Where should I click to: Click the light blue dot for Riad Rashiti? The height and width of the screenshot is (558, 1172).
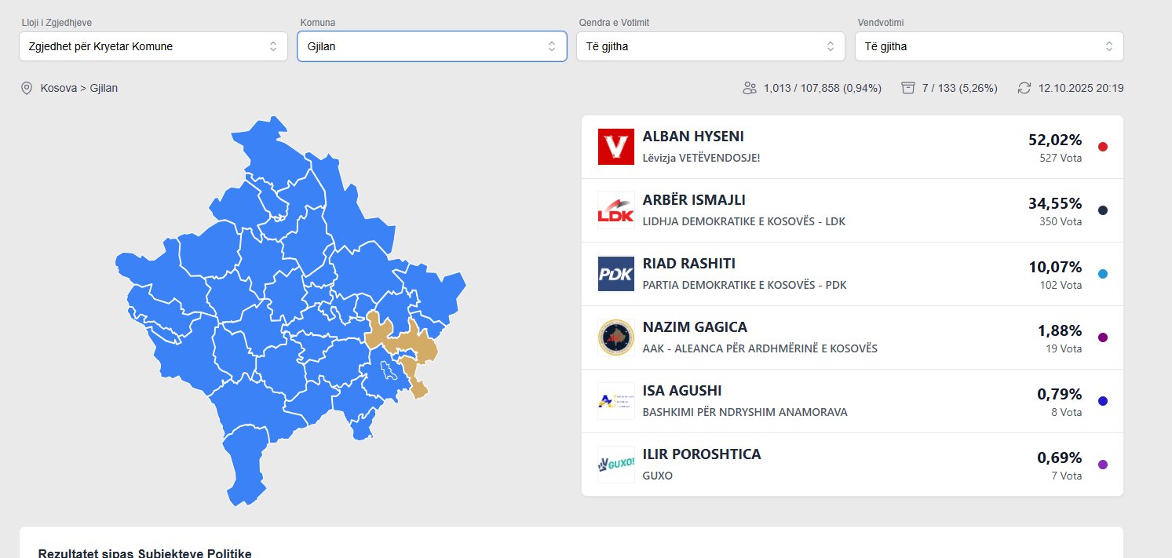pos(1103,274)
